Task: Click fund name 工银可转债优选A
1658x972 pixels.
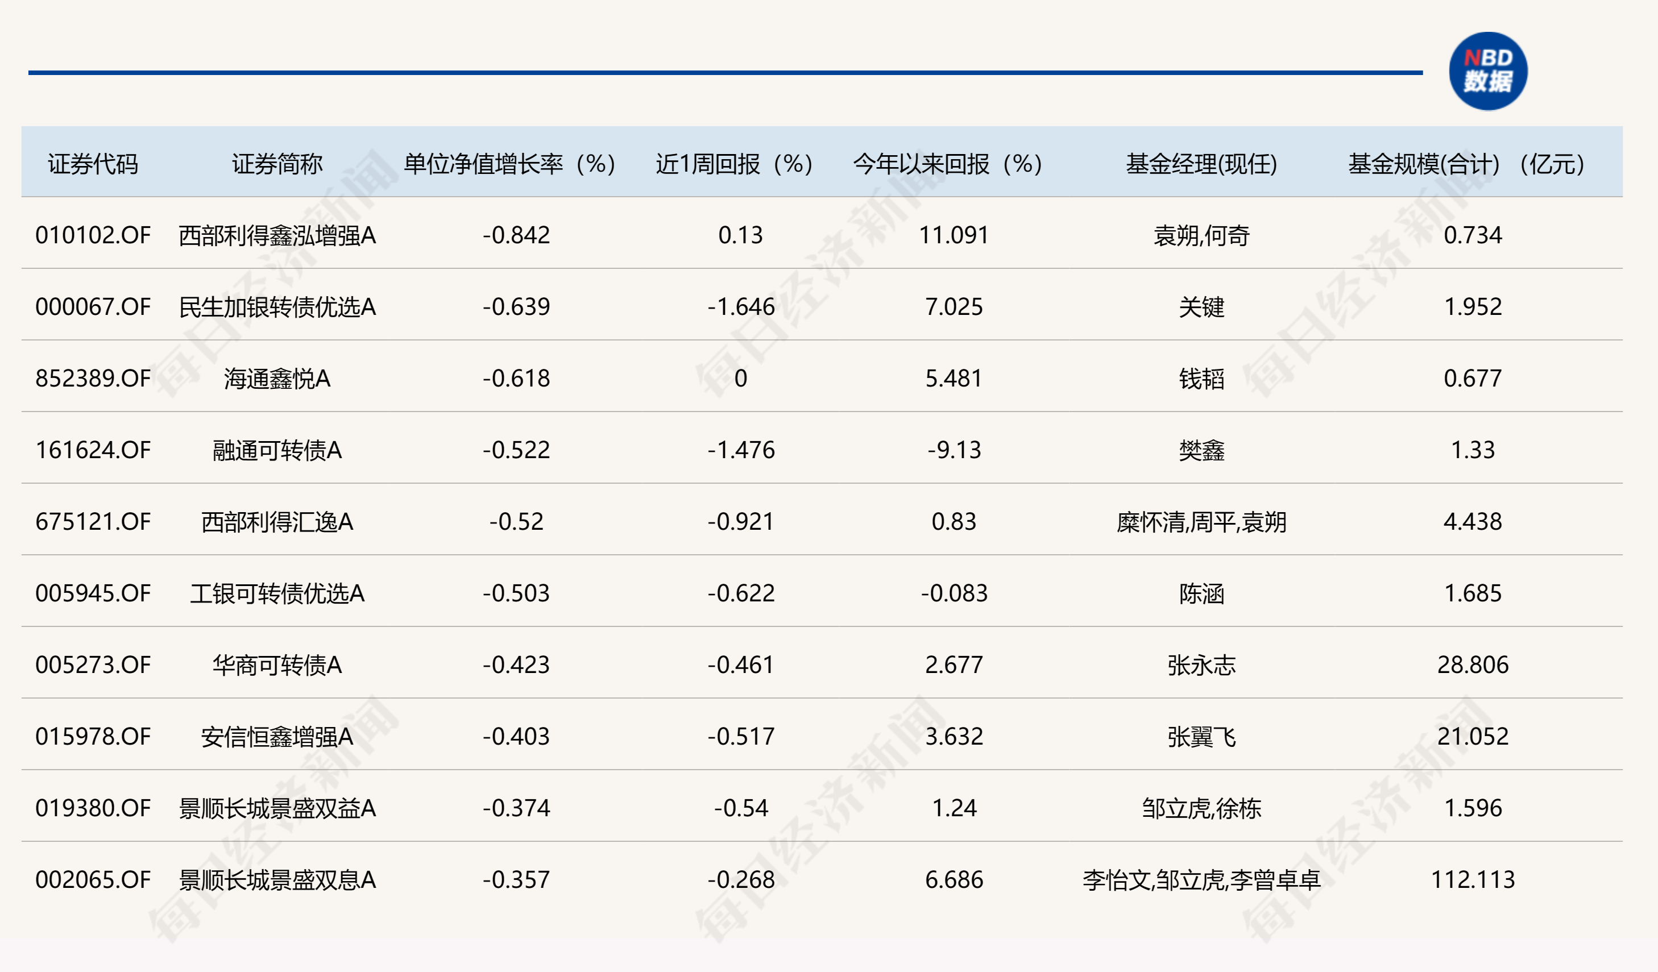Action: pyautogui.click(x=277, y=594)
